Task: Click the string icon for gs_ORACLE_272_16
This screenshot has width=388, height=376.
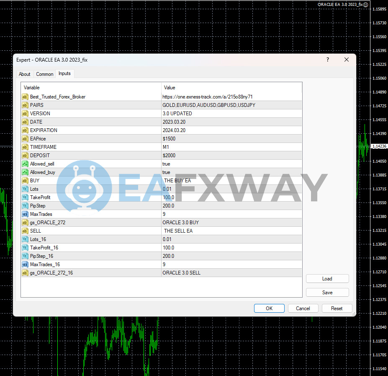Action: [25, 273]
